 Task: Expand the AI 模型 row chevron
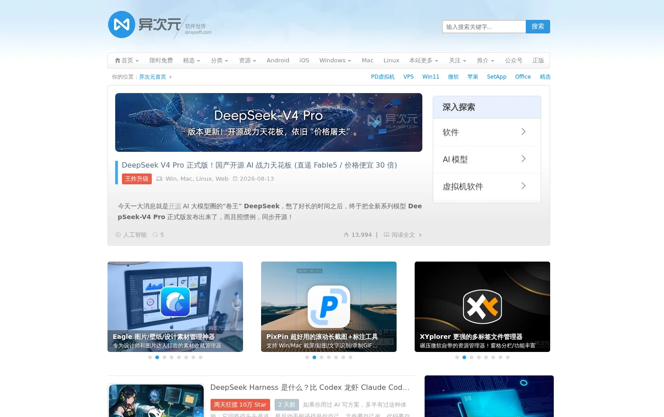tap(524, 159)
